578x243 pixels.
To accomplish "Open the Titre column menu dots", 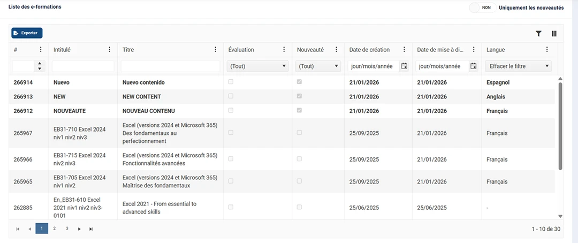I will [215, 49].
